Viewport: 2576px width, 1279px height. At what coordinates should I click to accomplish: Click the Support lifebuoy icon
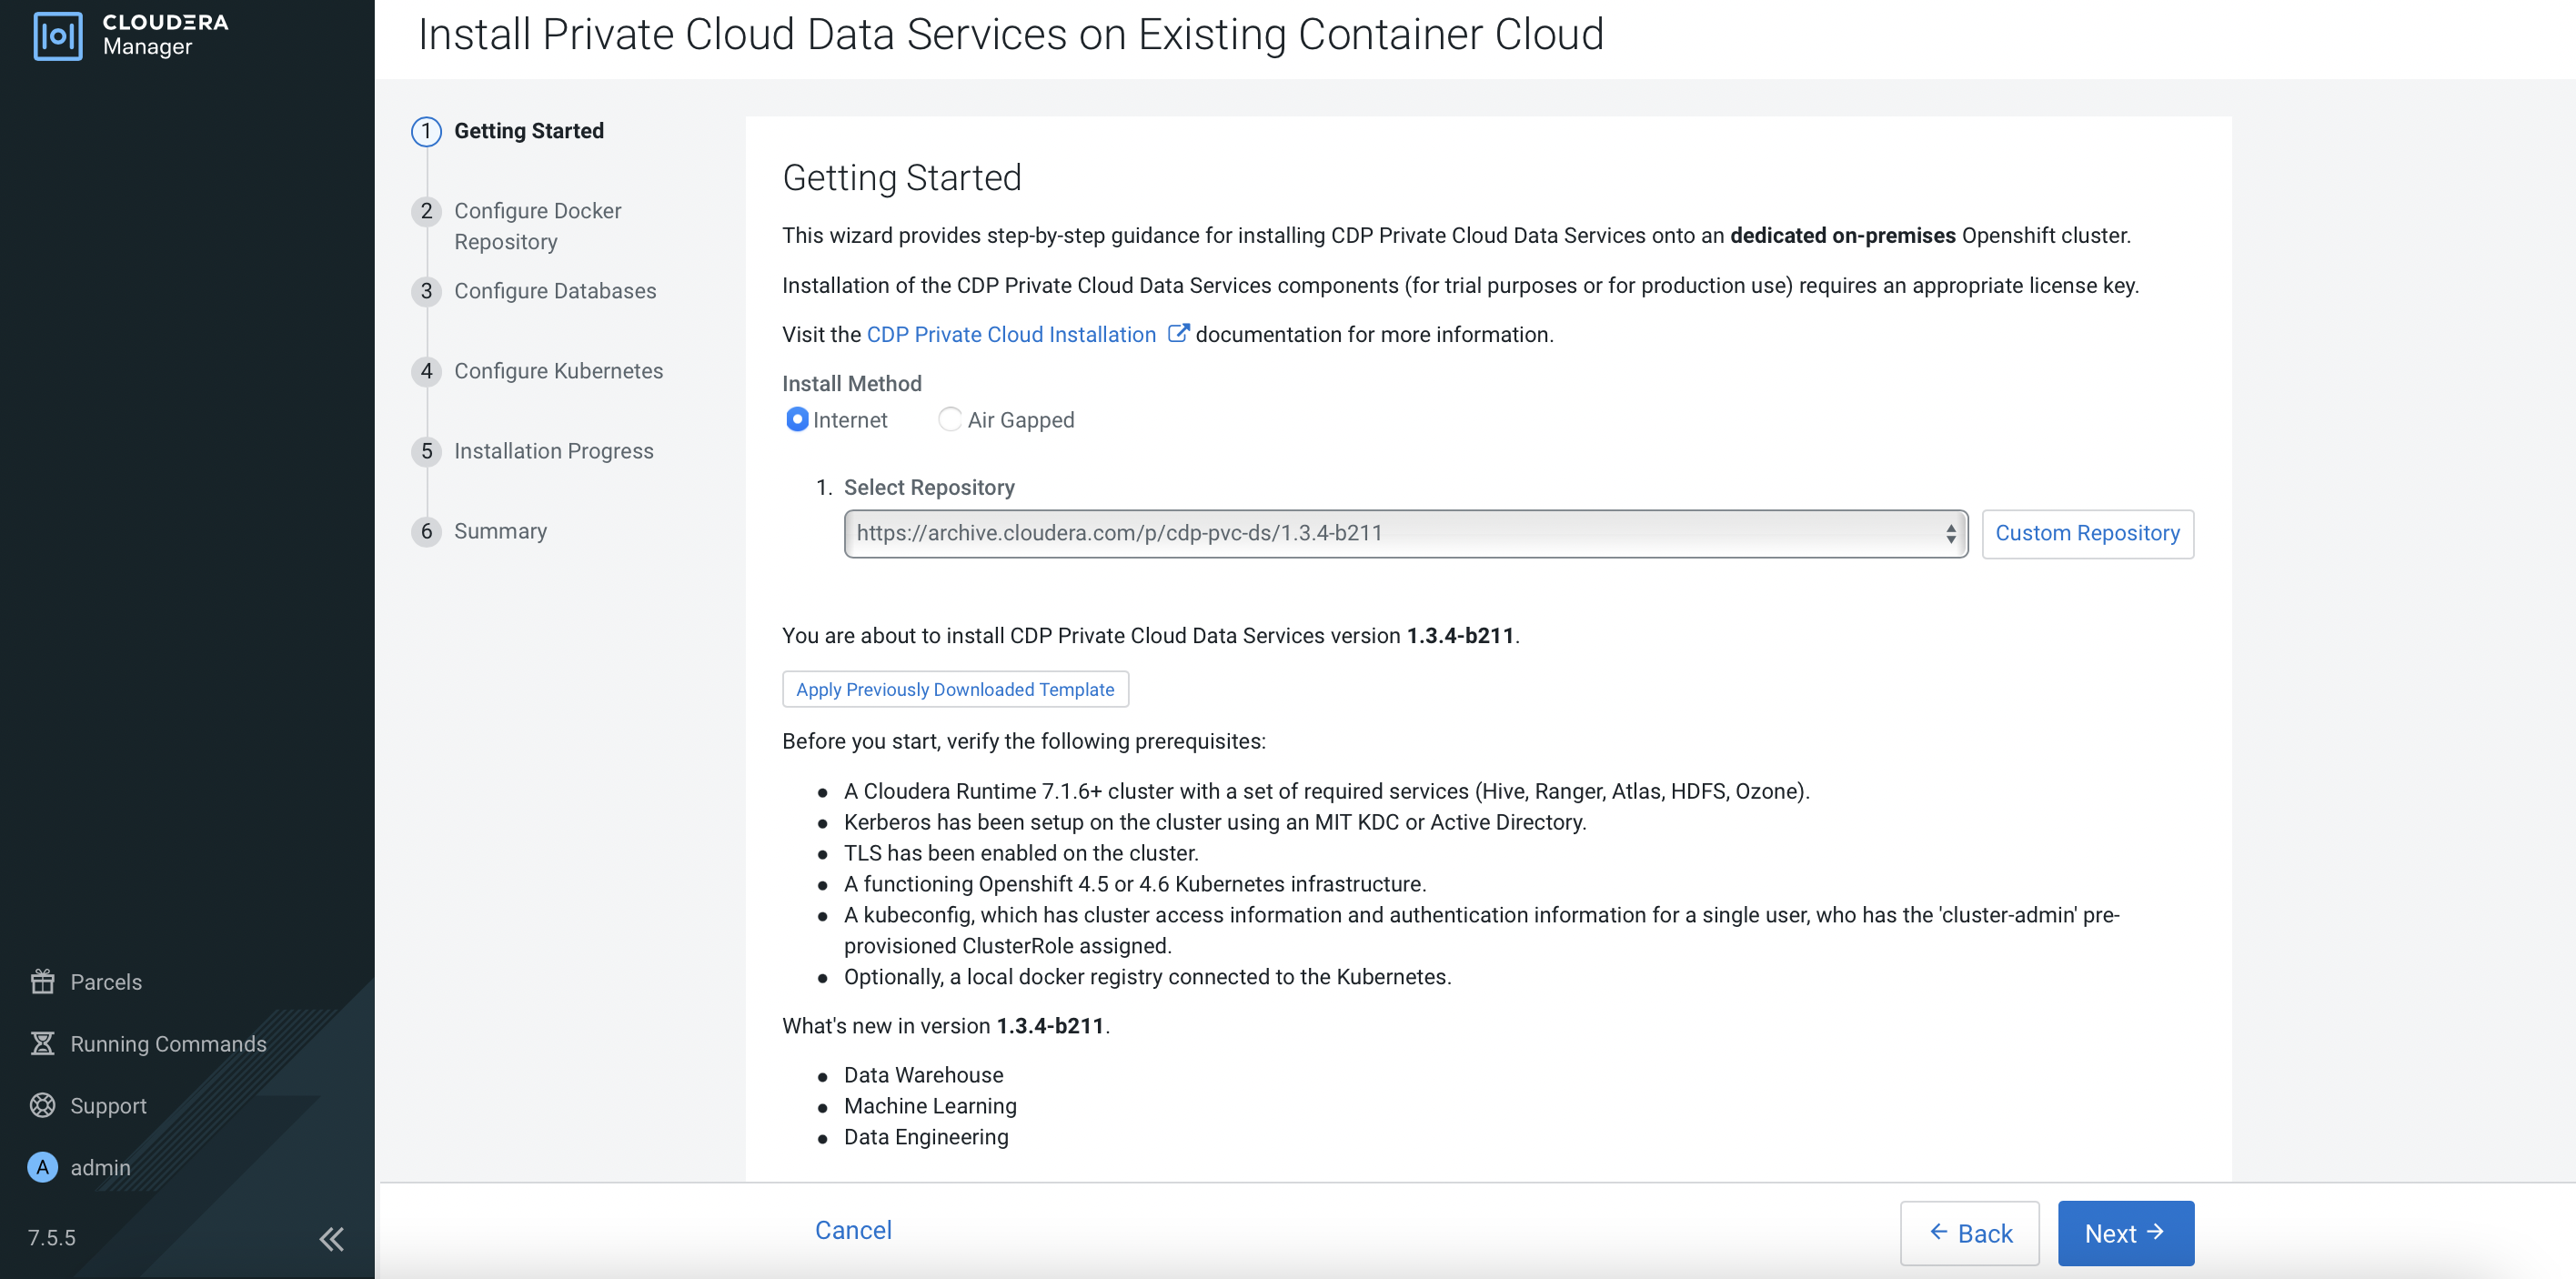coord(42,1105)
